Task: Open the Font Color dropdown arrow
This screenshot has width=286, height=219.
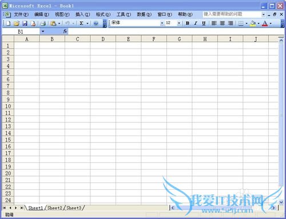Action: click(x=271, y=23)
